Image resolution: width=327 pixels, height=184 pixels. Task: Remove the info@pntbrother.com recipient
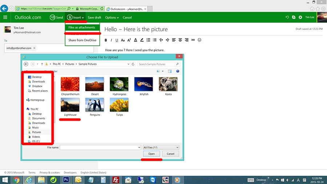pyautogui.click(x=35, y=48)
